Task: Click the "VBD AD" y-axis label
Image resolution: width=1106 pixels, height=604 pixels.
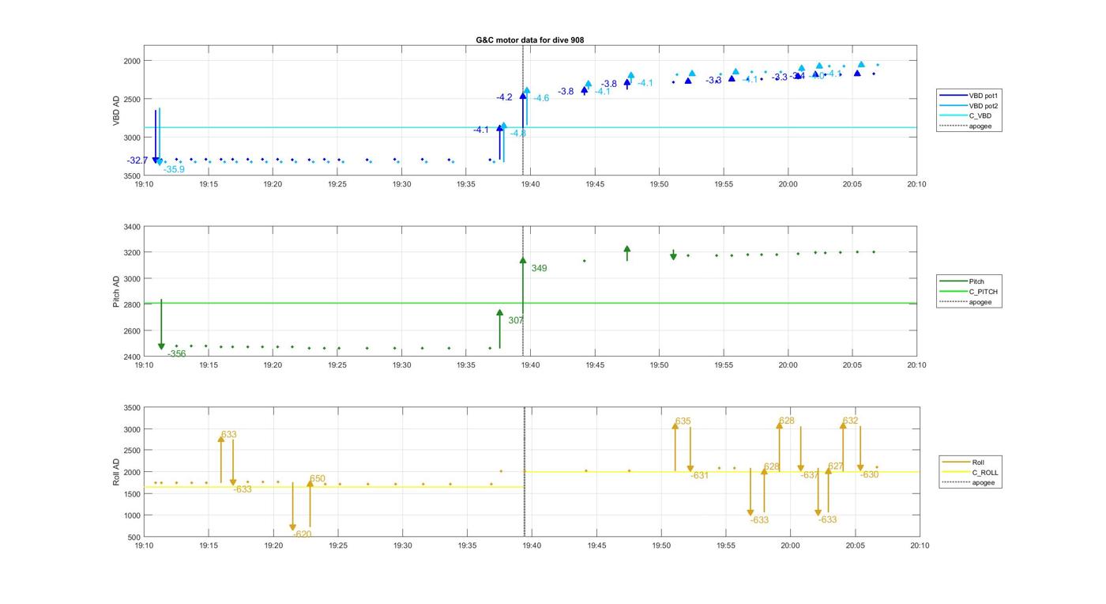Action: tap(117, 111)
